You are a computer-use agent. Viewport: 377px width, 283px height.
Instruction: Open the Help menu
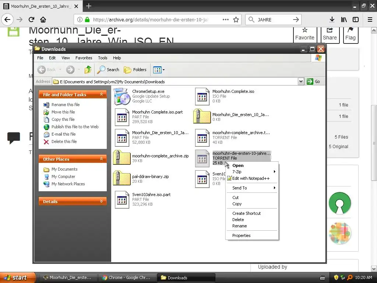point(117,58)
